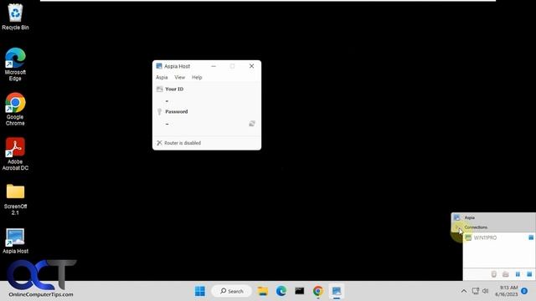536x301 pixels.
Task: Open the Aspia menu in Aspia Host
Action: (162, 78)
